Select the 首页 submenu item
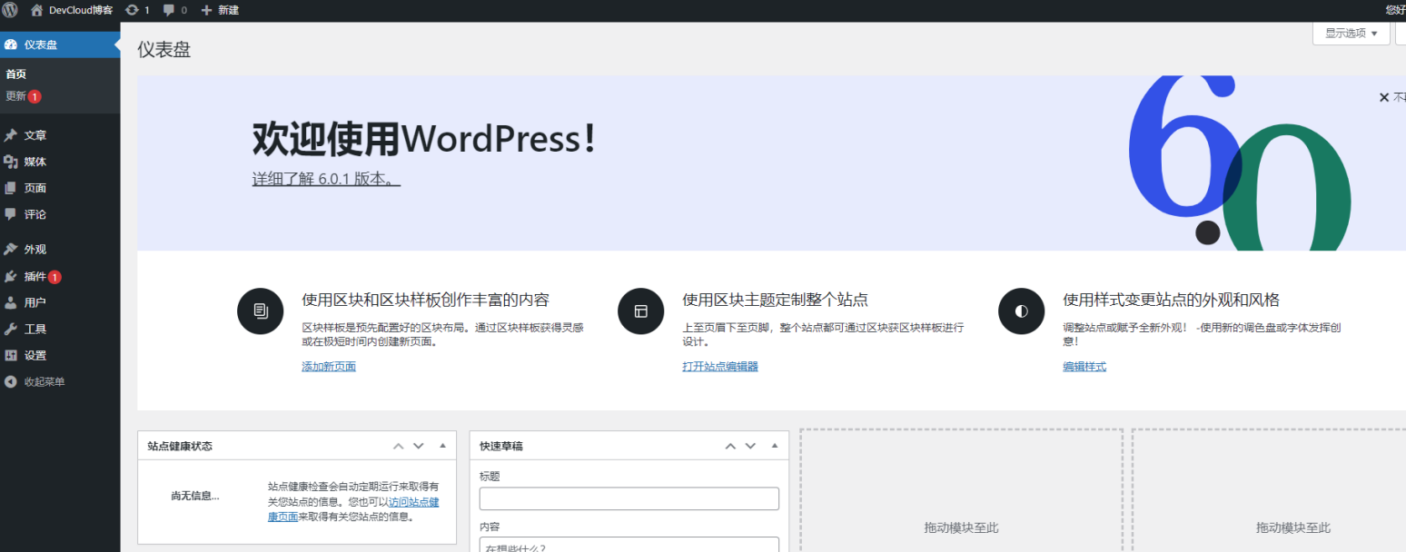 coord(16,74)
